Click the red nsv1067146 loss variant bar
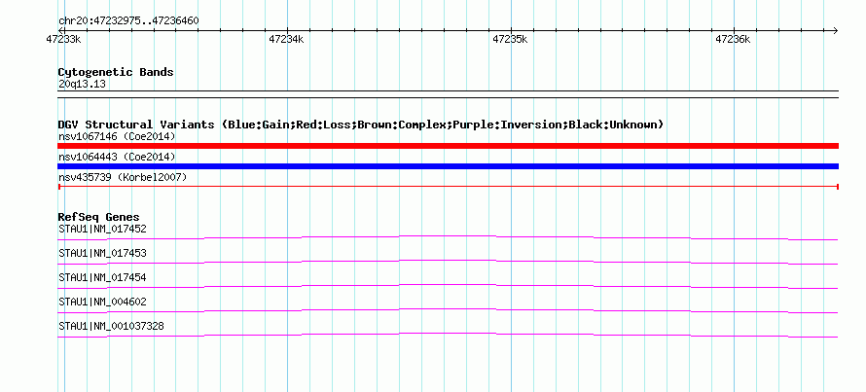866x392 pixels. [448, 146]
